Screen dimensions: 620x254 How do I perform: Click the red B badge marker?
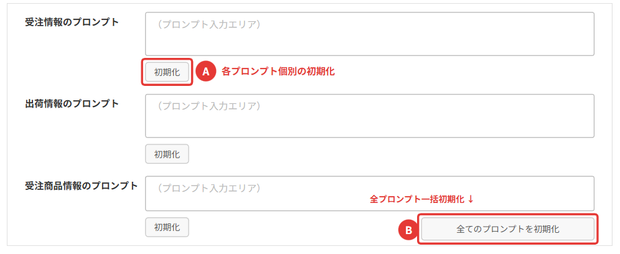(408, 230)
